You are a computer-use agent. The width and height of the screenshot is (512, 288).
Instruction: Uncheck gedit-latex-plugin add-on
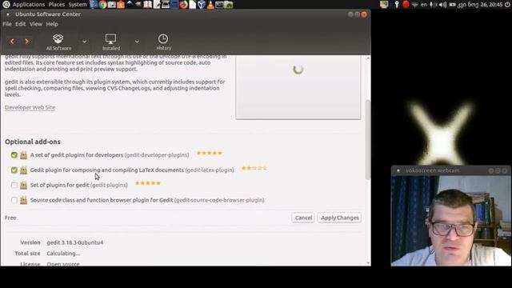point(14,170)
